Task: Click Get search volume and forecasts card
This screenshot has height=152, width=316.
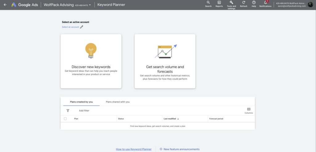Action: click(x=165, y=61)
